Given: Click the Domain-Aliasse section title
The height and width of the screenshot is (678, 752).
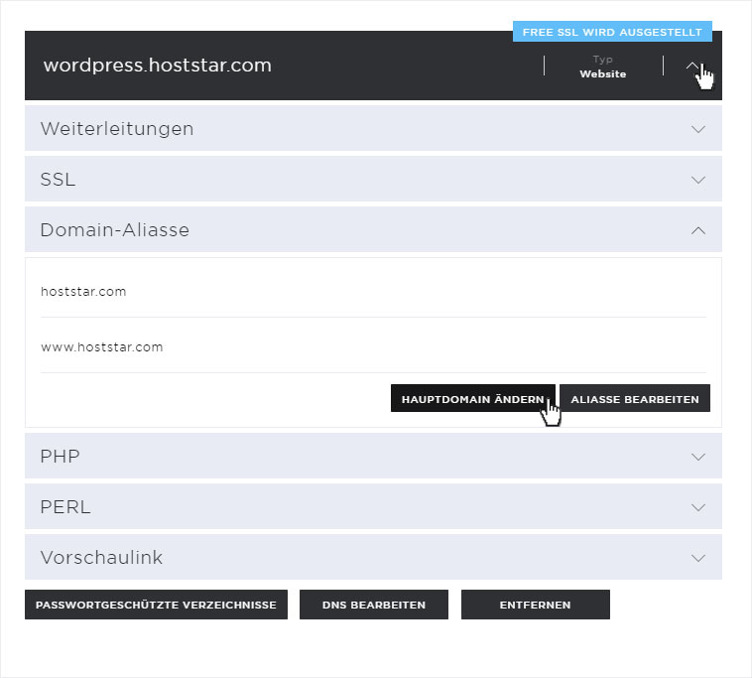Looking at the screenshot, I should 115,230.
